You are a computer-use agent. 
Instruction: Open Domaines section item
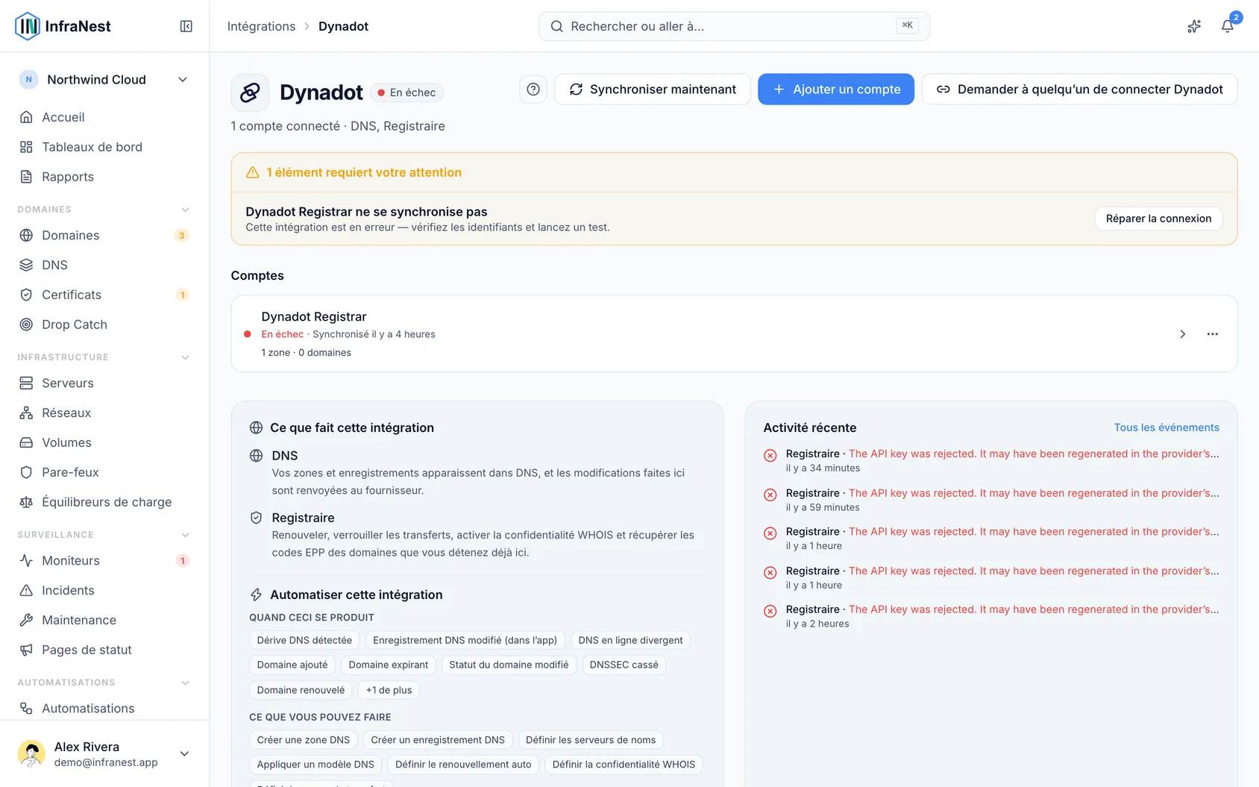click(104, 235)
